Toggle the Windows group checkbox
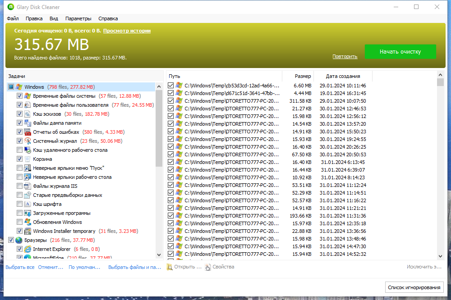 [11, 87]
